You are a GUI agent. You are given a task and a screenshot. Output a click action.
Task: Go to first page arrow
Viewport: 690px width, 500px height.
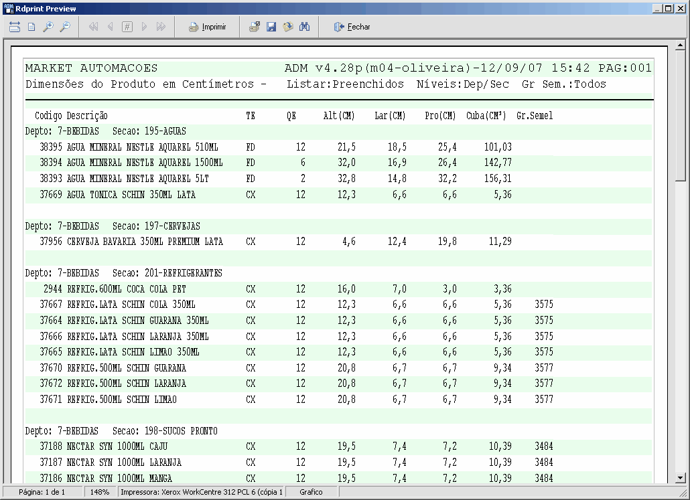93,27
